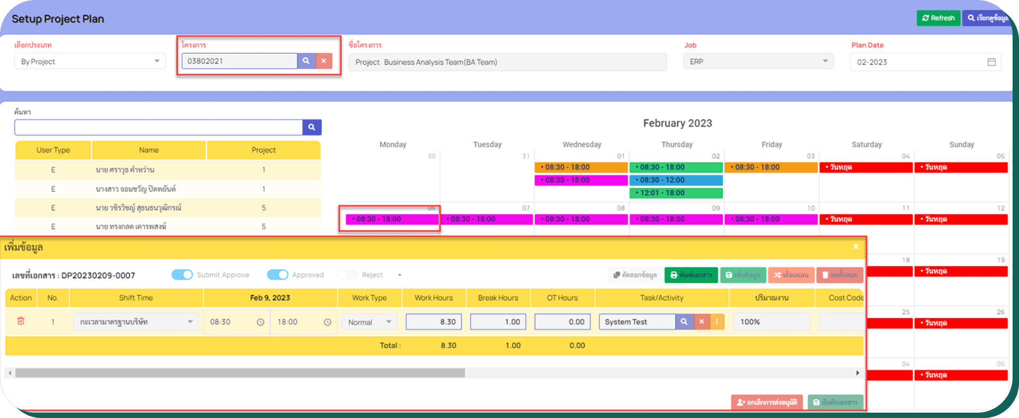The height and width of the screenshot is (418, 1019).
Task: Search Task/Activity with the magnifier icon
Action: (684, 321)
